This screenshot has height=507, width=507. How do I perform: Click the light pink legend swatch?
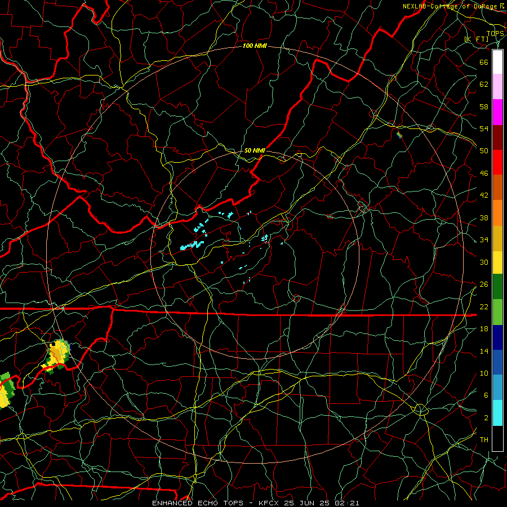(497, 86)
